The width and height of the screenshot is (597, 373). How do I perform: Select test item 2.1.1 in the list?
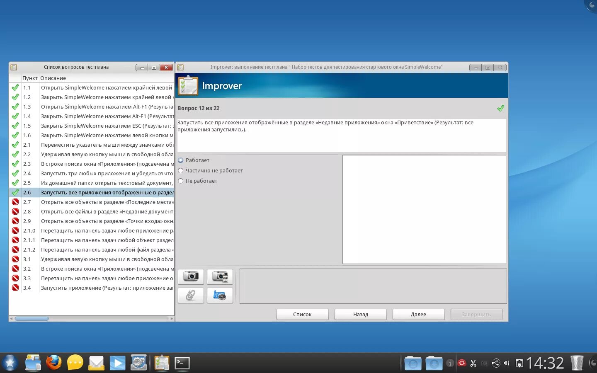92,240
